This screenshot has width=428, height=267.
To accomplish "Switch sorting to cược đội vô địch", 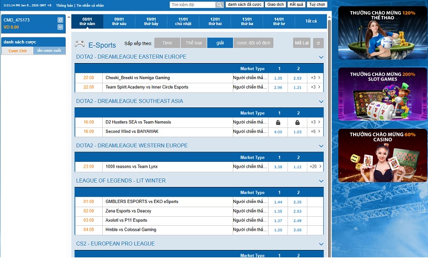I will (x=255, y=43).
